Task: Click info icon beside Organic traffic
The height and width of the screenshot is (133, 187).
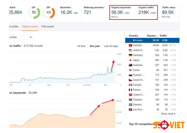Action: click(x=154, y=7)
